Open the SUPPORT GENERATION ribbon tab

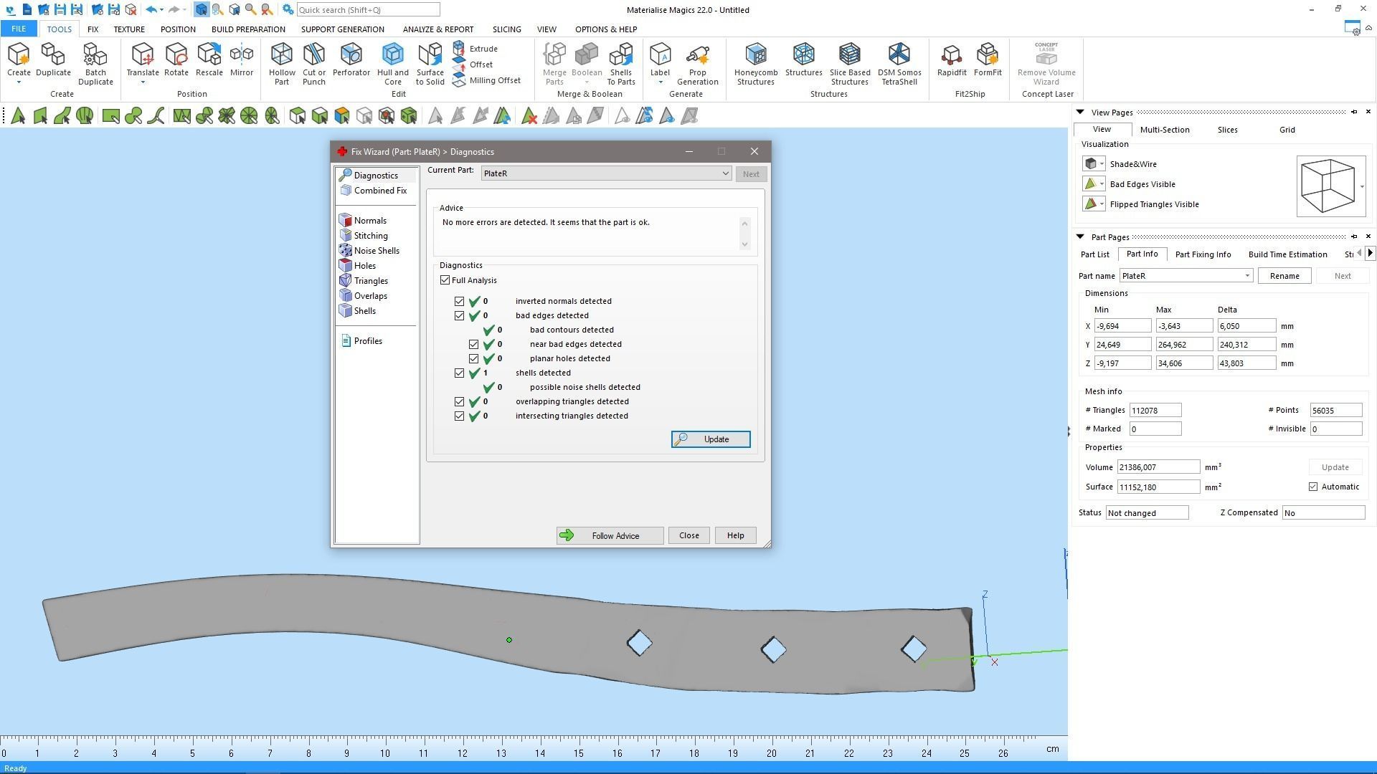(x=342, y=29)
